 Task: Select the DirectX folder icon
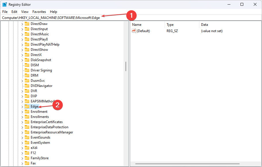27,55
